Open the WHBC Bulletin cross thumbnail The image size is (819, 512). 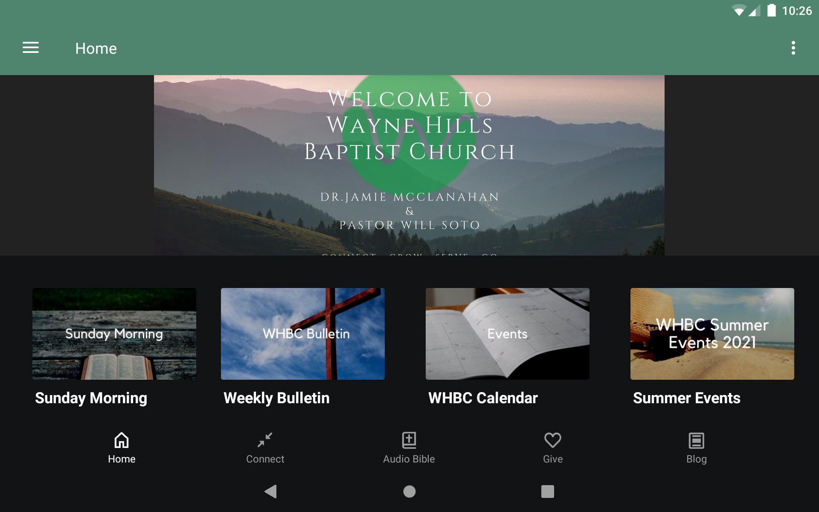coord(303,334)
